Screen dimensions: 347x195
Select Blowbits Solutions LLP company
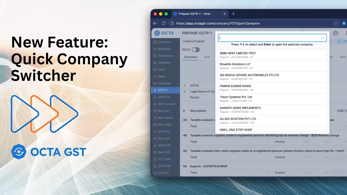pos(272,66)
